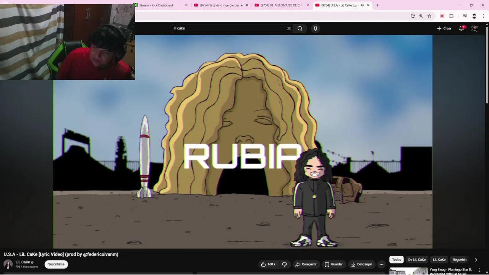Open options menu for Yvng Swag video
Image resolution: width=489 pixels, height=275 pixels.
480,270
